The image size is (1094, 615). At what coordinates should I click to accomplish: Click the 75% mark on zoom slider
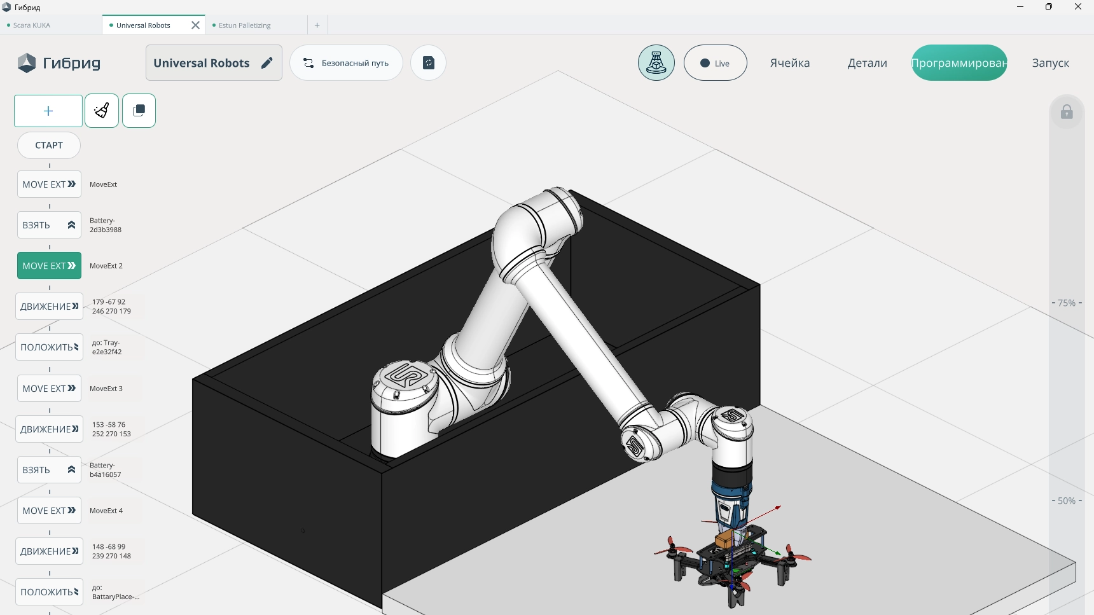point(1067,303)
